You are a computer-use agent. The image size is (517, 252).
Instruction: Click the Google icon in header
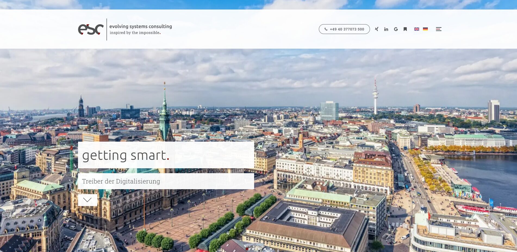(x=396, y=29)
